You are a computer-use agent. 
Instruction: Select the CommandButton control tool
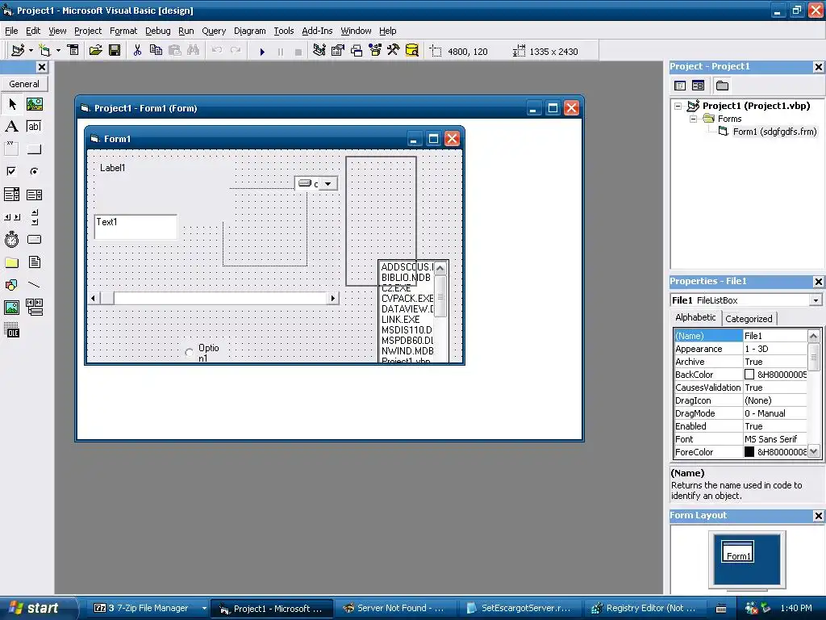coord(34,149)
